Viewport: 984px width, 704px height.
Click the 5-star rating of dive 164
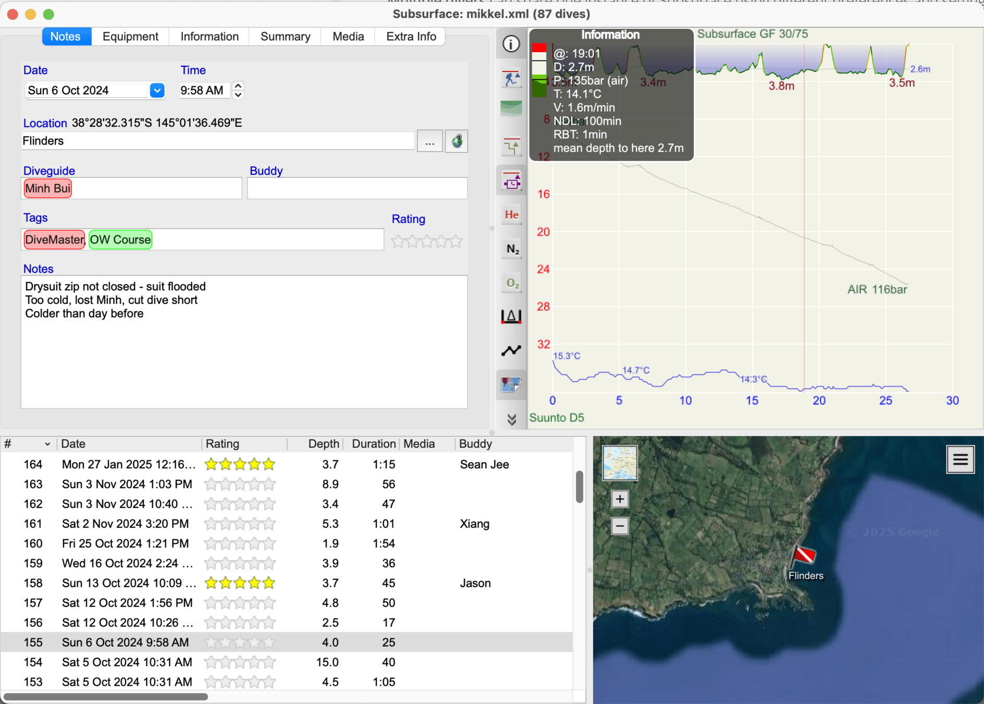point(240,464)
